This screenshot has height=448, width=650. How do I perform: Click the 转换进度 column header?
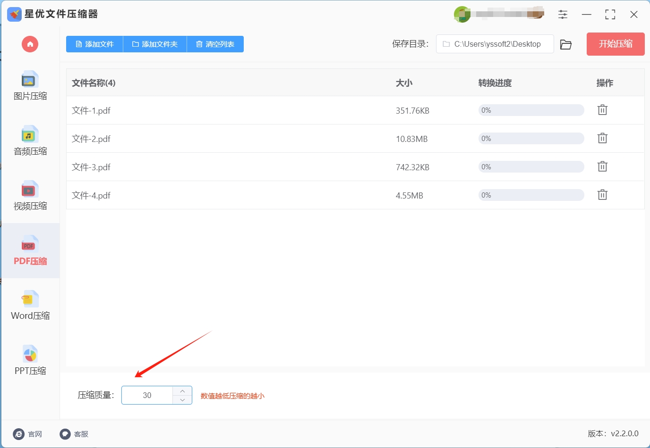(495, 83)
